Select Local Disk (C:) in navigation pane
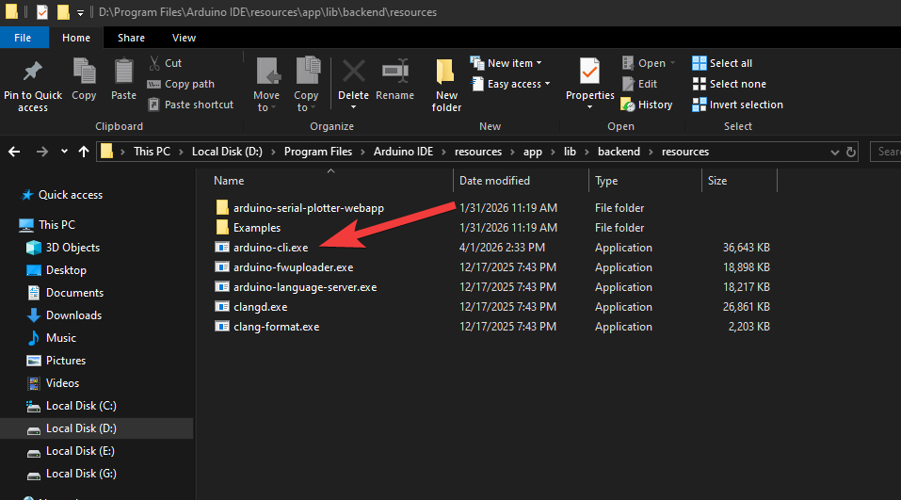This screenshot has height=500, width=901. pos(81,406)
